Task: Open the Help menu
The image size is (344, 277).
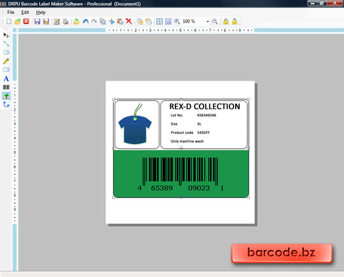Action: tap(41, 12)
